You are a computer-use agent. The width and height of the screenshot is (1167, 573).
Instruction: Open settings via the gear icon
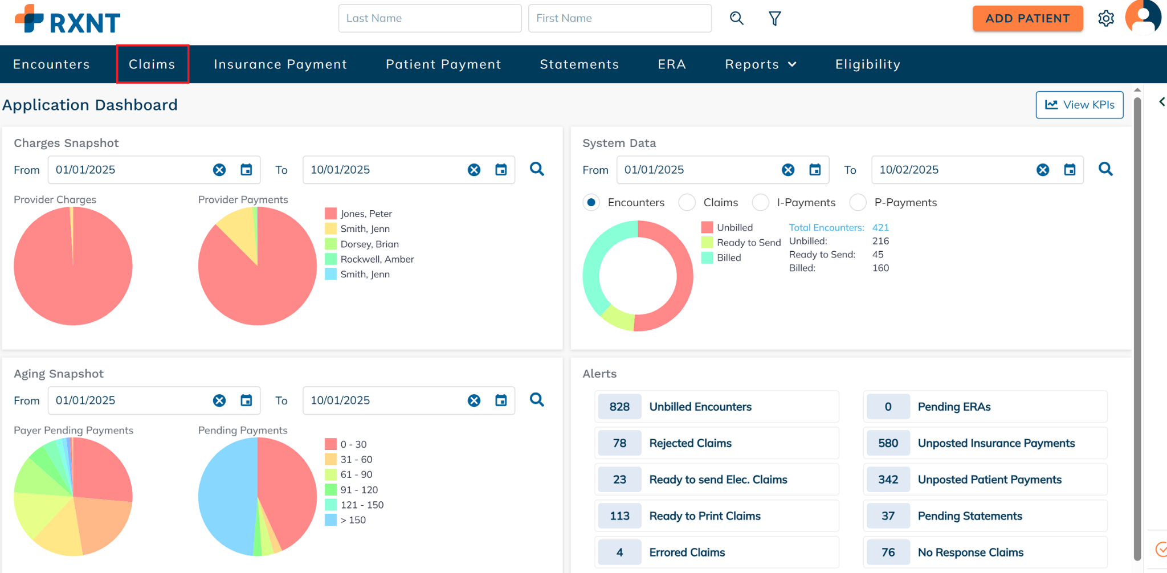click(1105, 19)
